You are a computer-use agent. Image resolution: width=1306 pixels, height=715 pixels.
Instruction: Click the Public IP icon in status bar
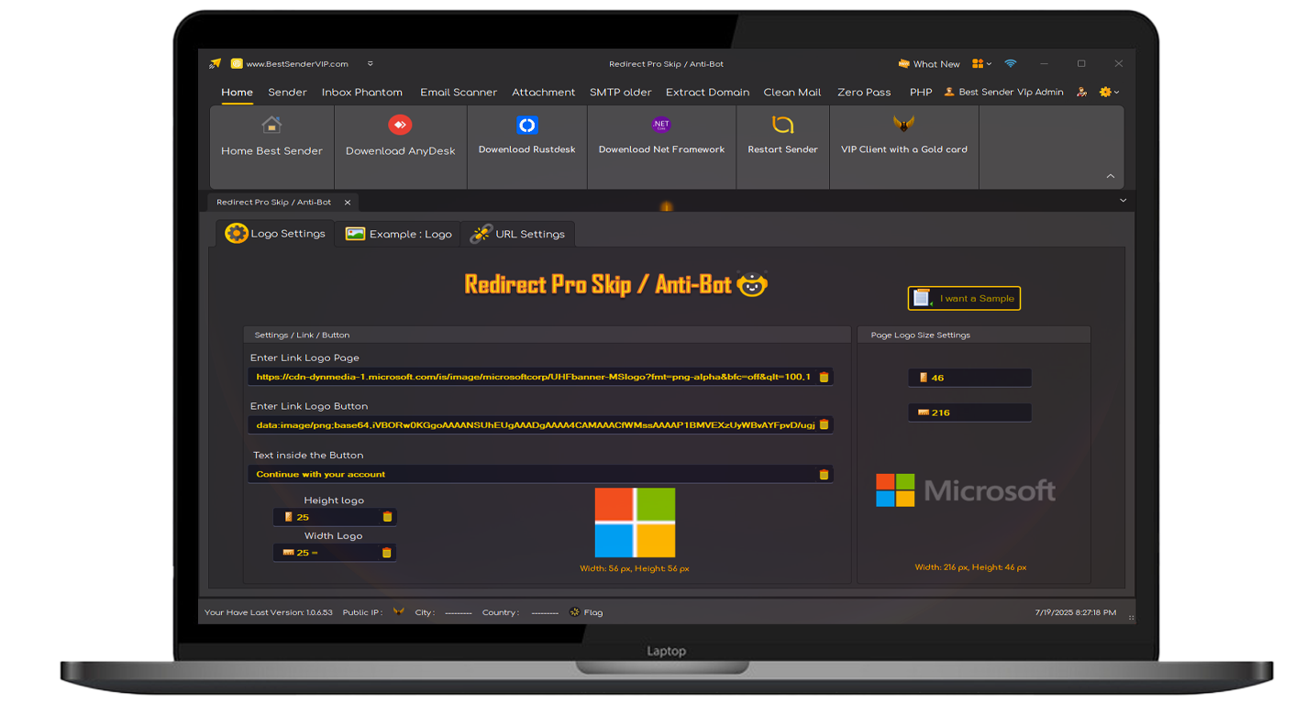click(x=398, y=611)
